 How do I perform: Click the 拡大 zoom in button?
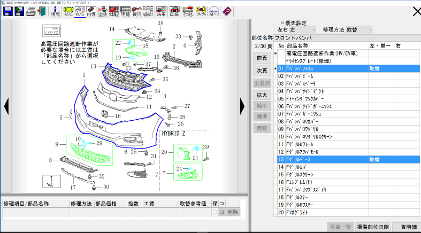point(262,95)
